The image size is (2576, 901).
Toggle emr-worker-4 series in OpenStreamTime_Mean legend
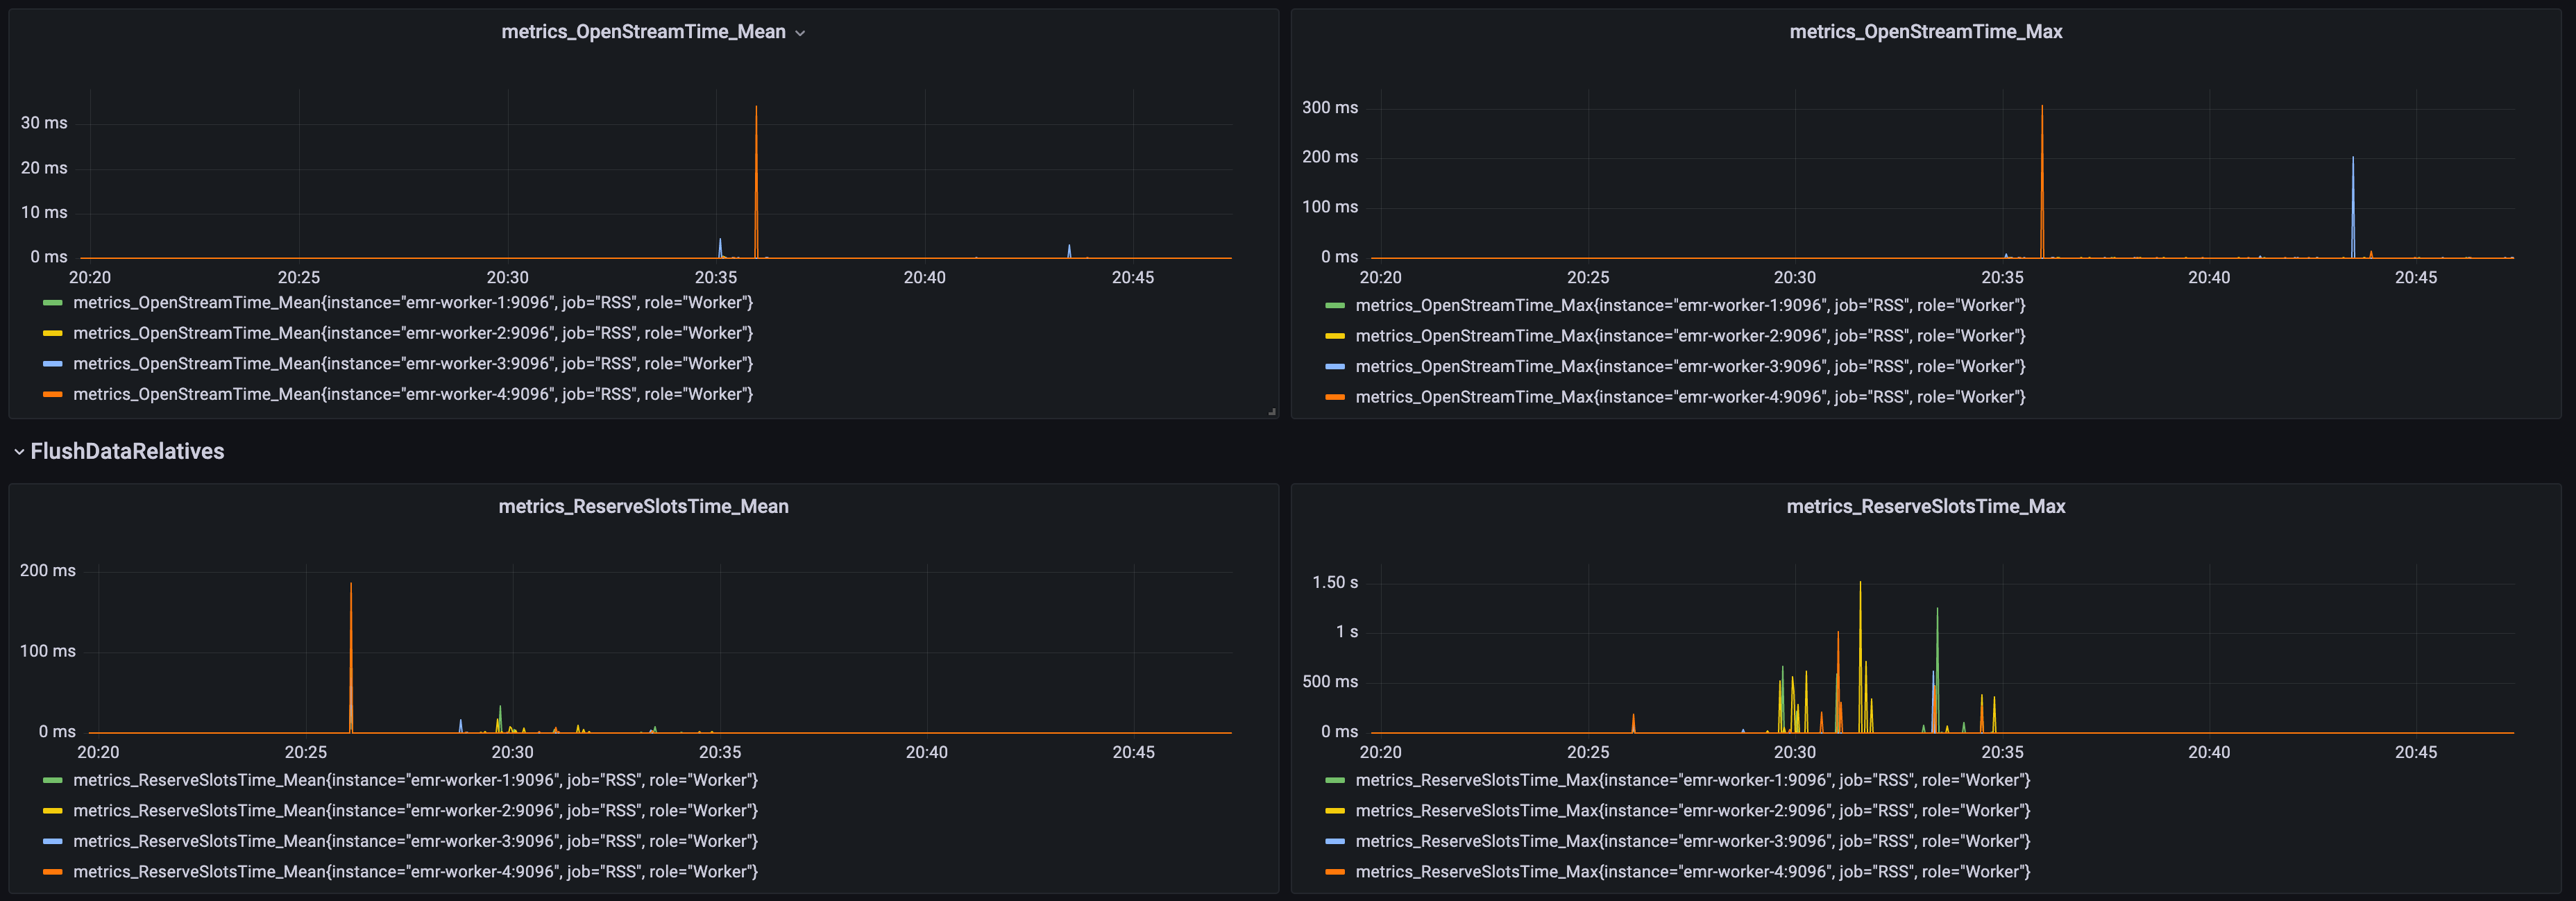coord(413,395)
